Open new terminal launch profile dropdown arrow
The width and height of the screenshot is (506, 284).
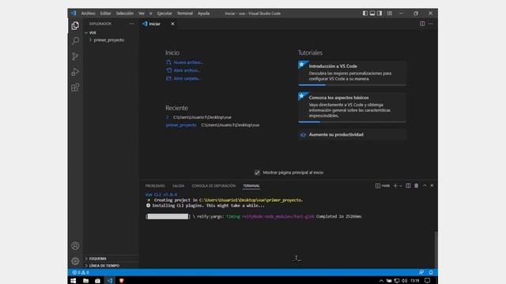click(401, 186)
